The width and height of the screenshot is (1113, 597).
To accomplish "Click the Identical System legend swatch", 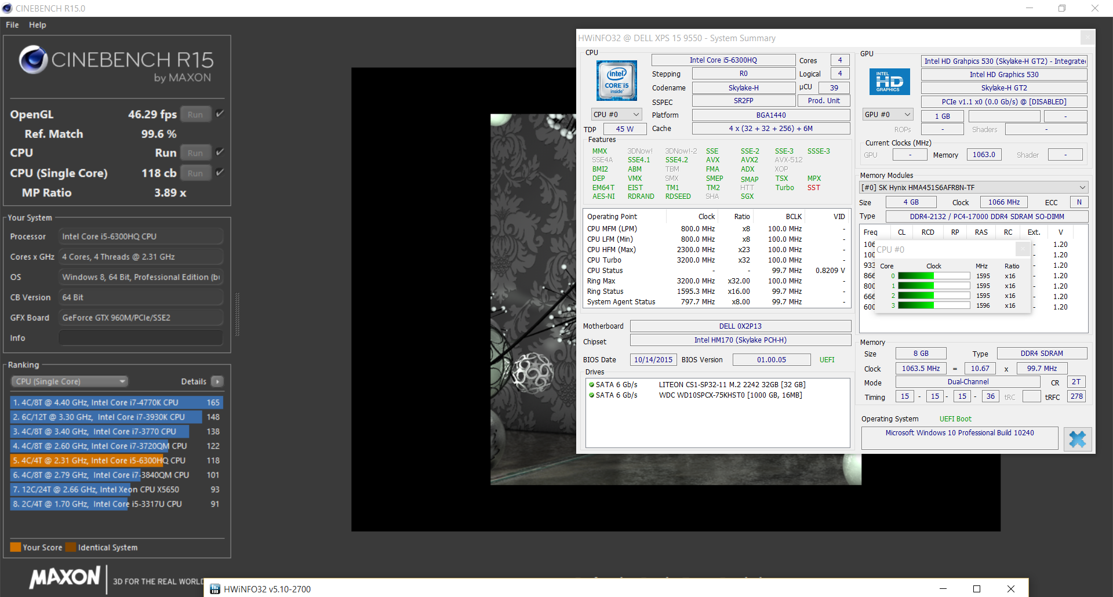I will [71, 547].
